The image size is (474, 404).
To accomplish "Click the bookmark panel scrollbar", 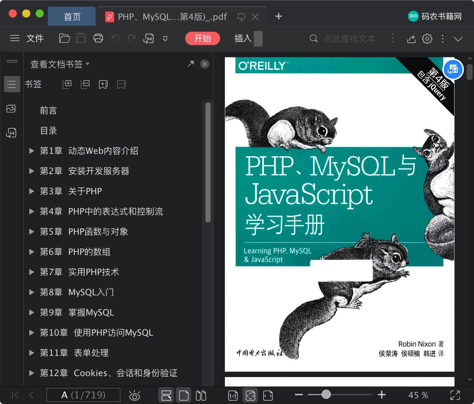I will click(208, 162).
